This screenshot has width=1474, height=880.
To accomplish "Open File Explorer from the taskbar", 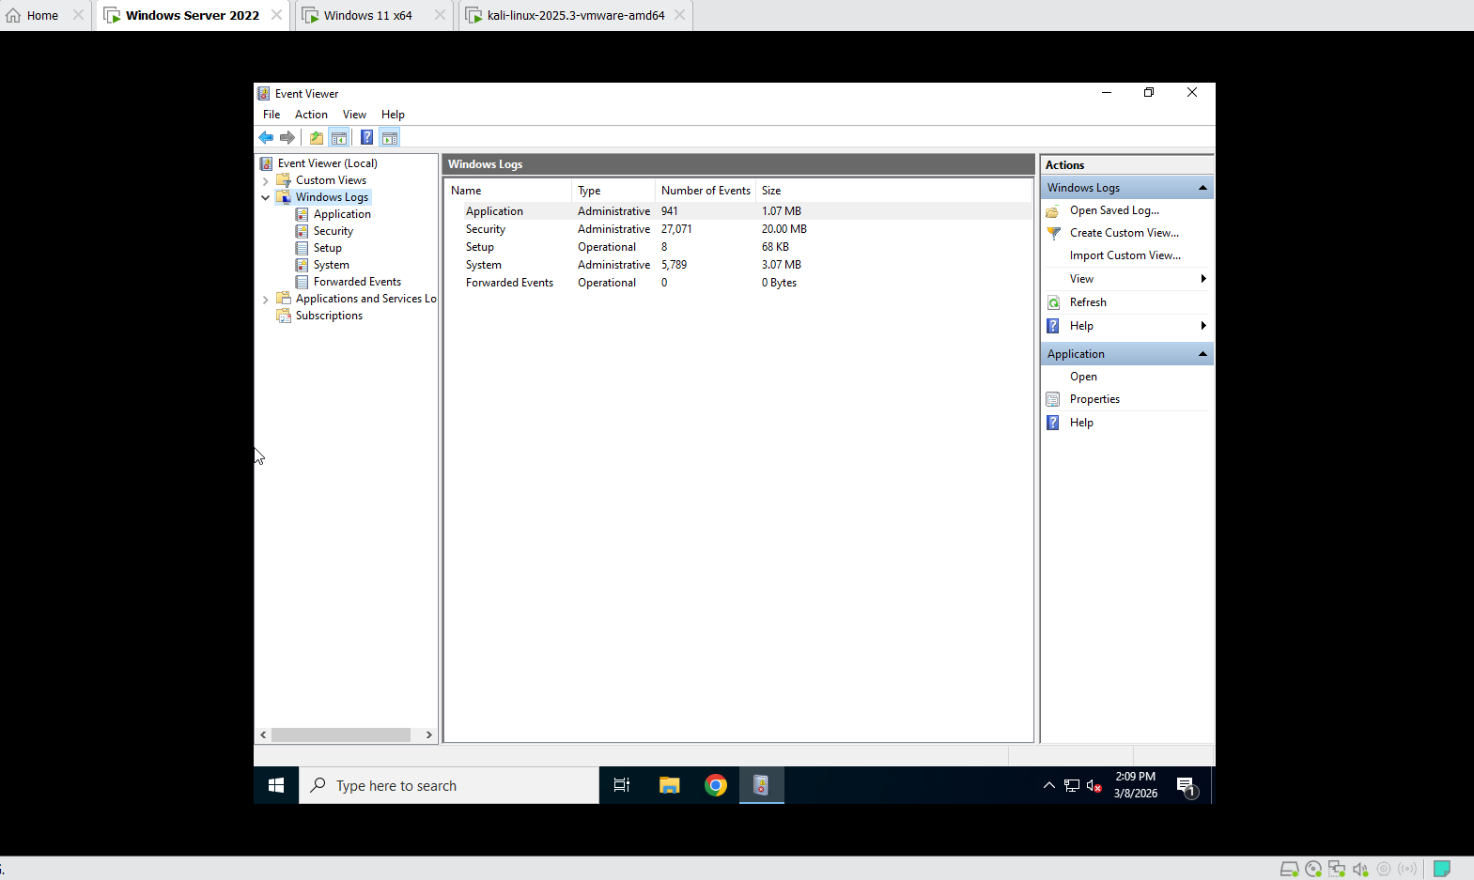I will pyautogui.click(x=669, y=785).
